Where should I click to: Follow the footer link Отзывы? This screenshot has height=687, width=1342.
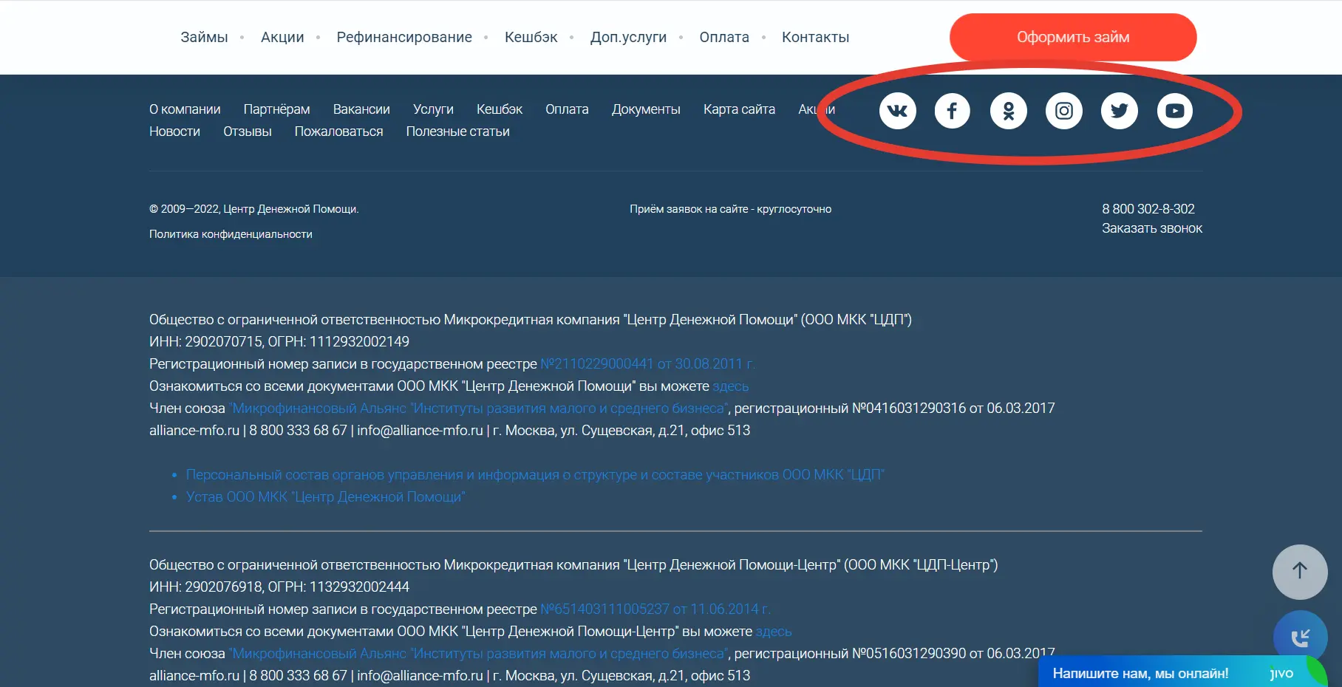point(248,131)
